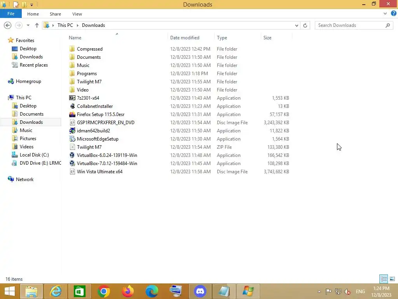Click the muted volume tray icon

(347, 291)
